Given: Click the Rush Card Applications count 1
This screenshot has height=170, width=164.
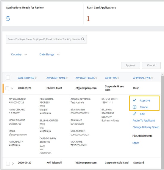Looking at the screenshot, I should point(88,18).
